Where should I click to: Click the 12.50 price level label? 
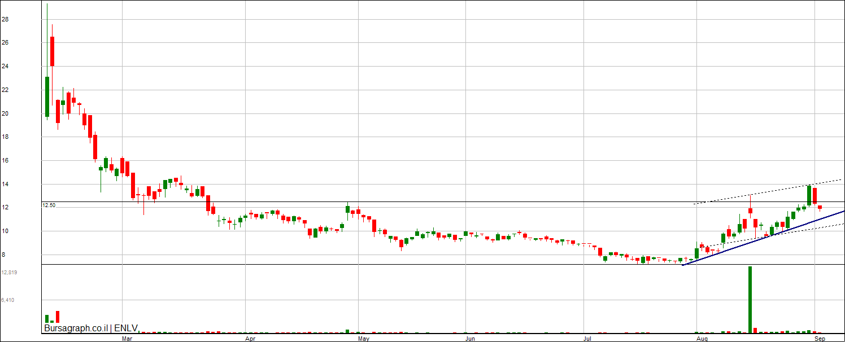tap(49, 205)
